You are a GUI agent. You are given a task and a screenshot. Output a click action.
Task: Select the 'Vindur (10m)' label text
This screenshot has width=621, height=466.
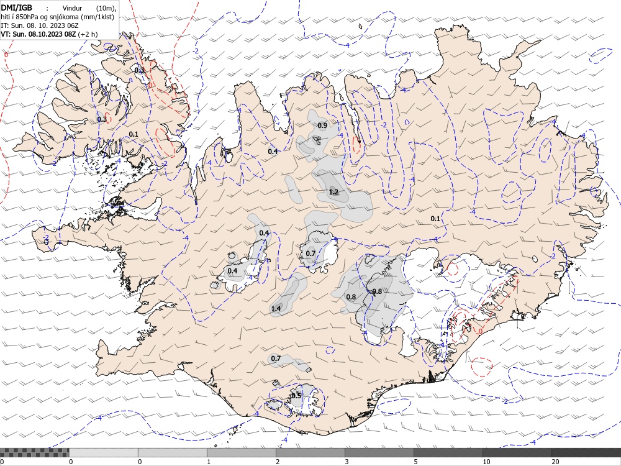click(x=89, y=8)
